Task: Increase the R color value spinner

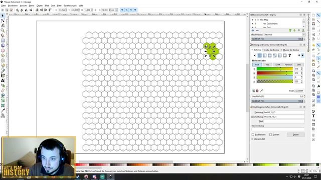Action: coord(301,68)
